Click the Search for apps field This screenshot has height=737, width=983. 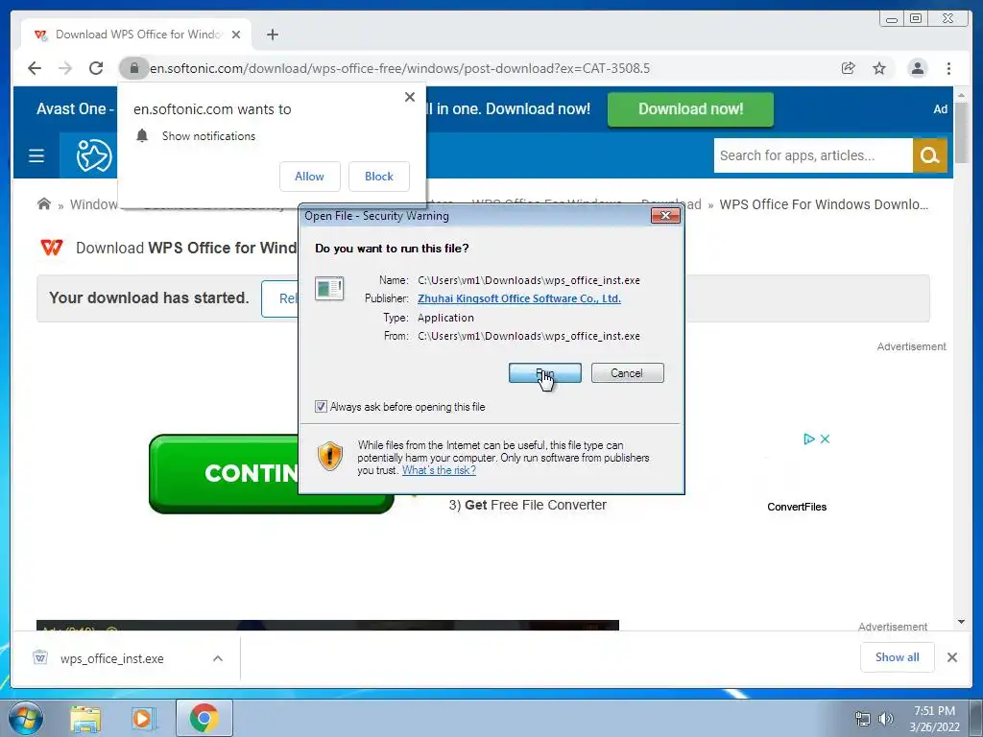click(813, 155)
